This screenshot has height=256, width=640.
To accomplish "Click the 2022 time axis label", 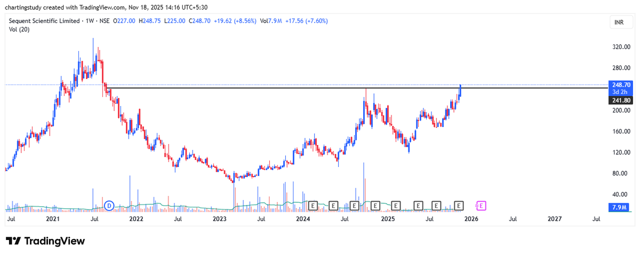I will click(x=136, y=219).
